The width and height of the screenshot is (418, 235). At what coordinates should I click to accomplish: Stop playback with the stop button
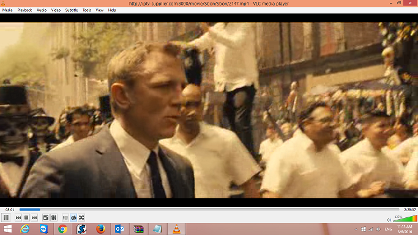point(26,218)
